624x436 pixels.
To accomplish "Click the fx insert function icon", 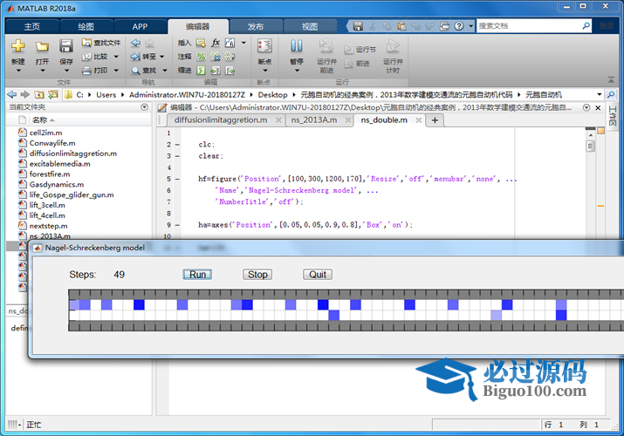I will pos(215,42).
